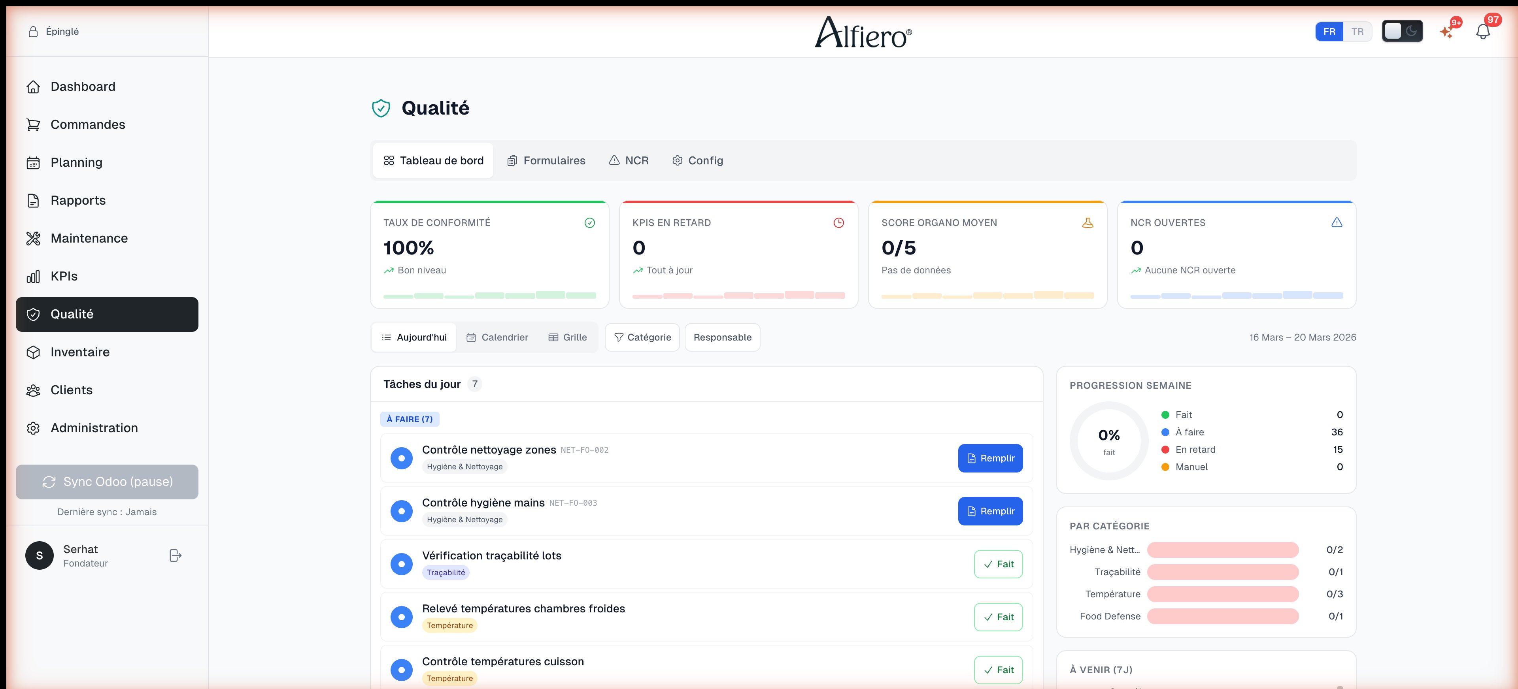The height and width of the screenshot is (689, 1518).
Task: Click the KPIs en retard clock icon
Action: [x=838, y=222]
